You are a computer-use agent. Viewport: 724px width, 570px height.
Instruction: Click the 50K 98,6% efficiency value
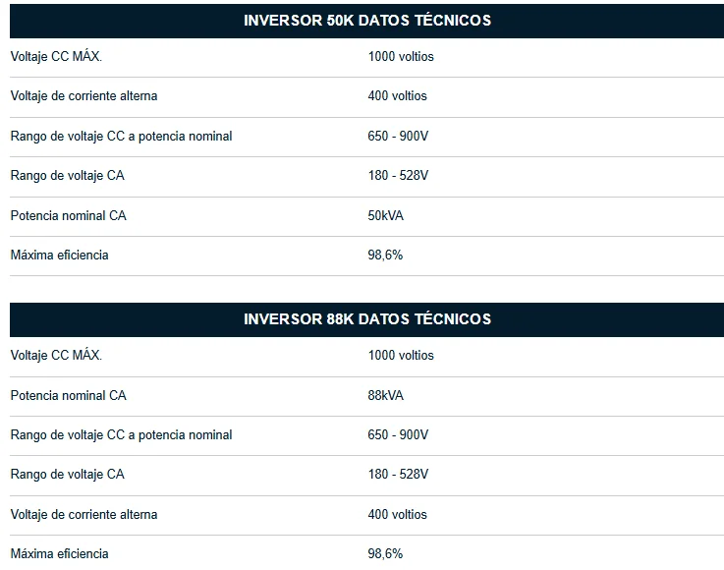coord(385,255)
